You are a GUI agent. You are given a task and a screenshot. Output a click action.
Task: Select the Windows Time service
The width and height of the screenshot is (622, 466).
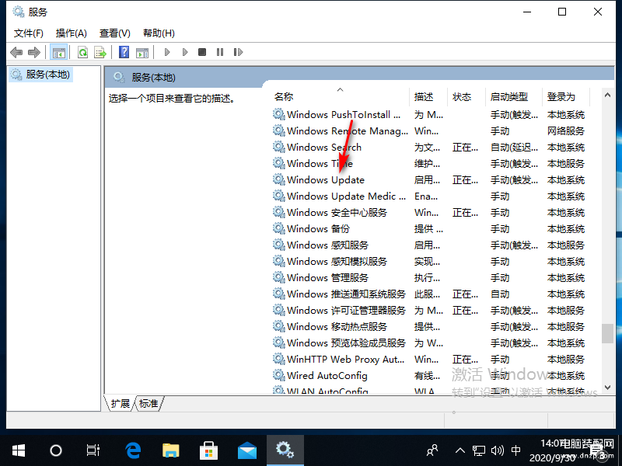[x=431, y=164]
